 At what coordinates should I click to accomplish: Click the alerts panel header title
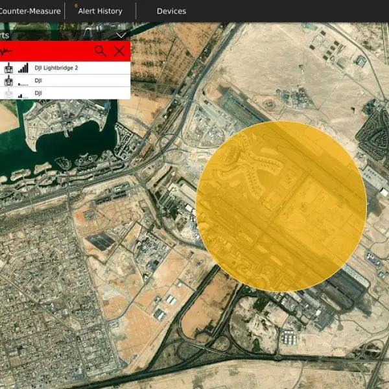point(5,35)
